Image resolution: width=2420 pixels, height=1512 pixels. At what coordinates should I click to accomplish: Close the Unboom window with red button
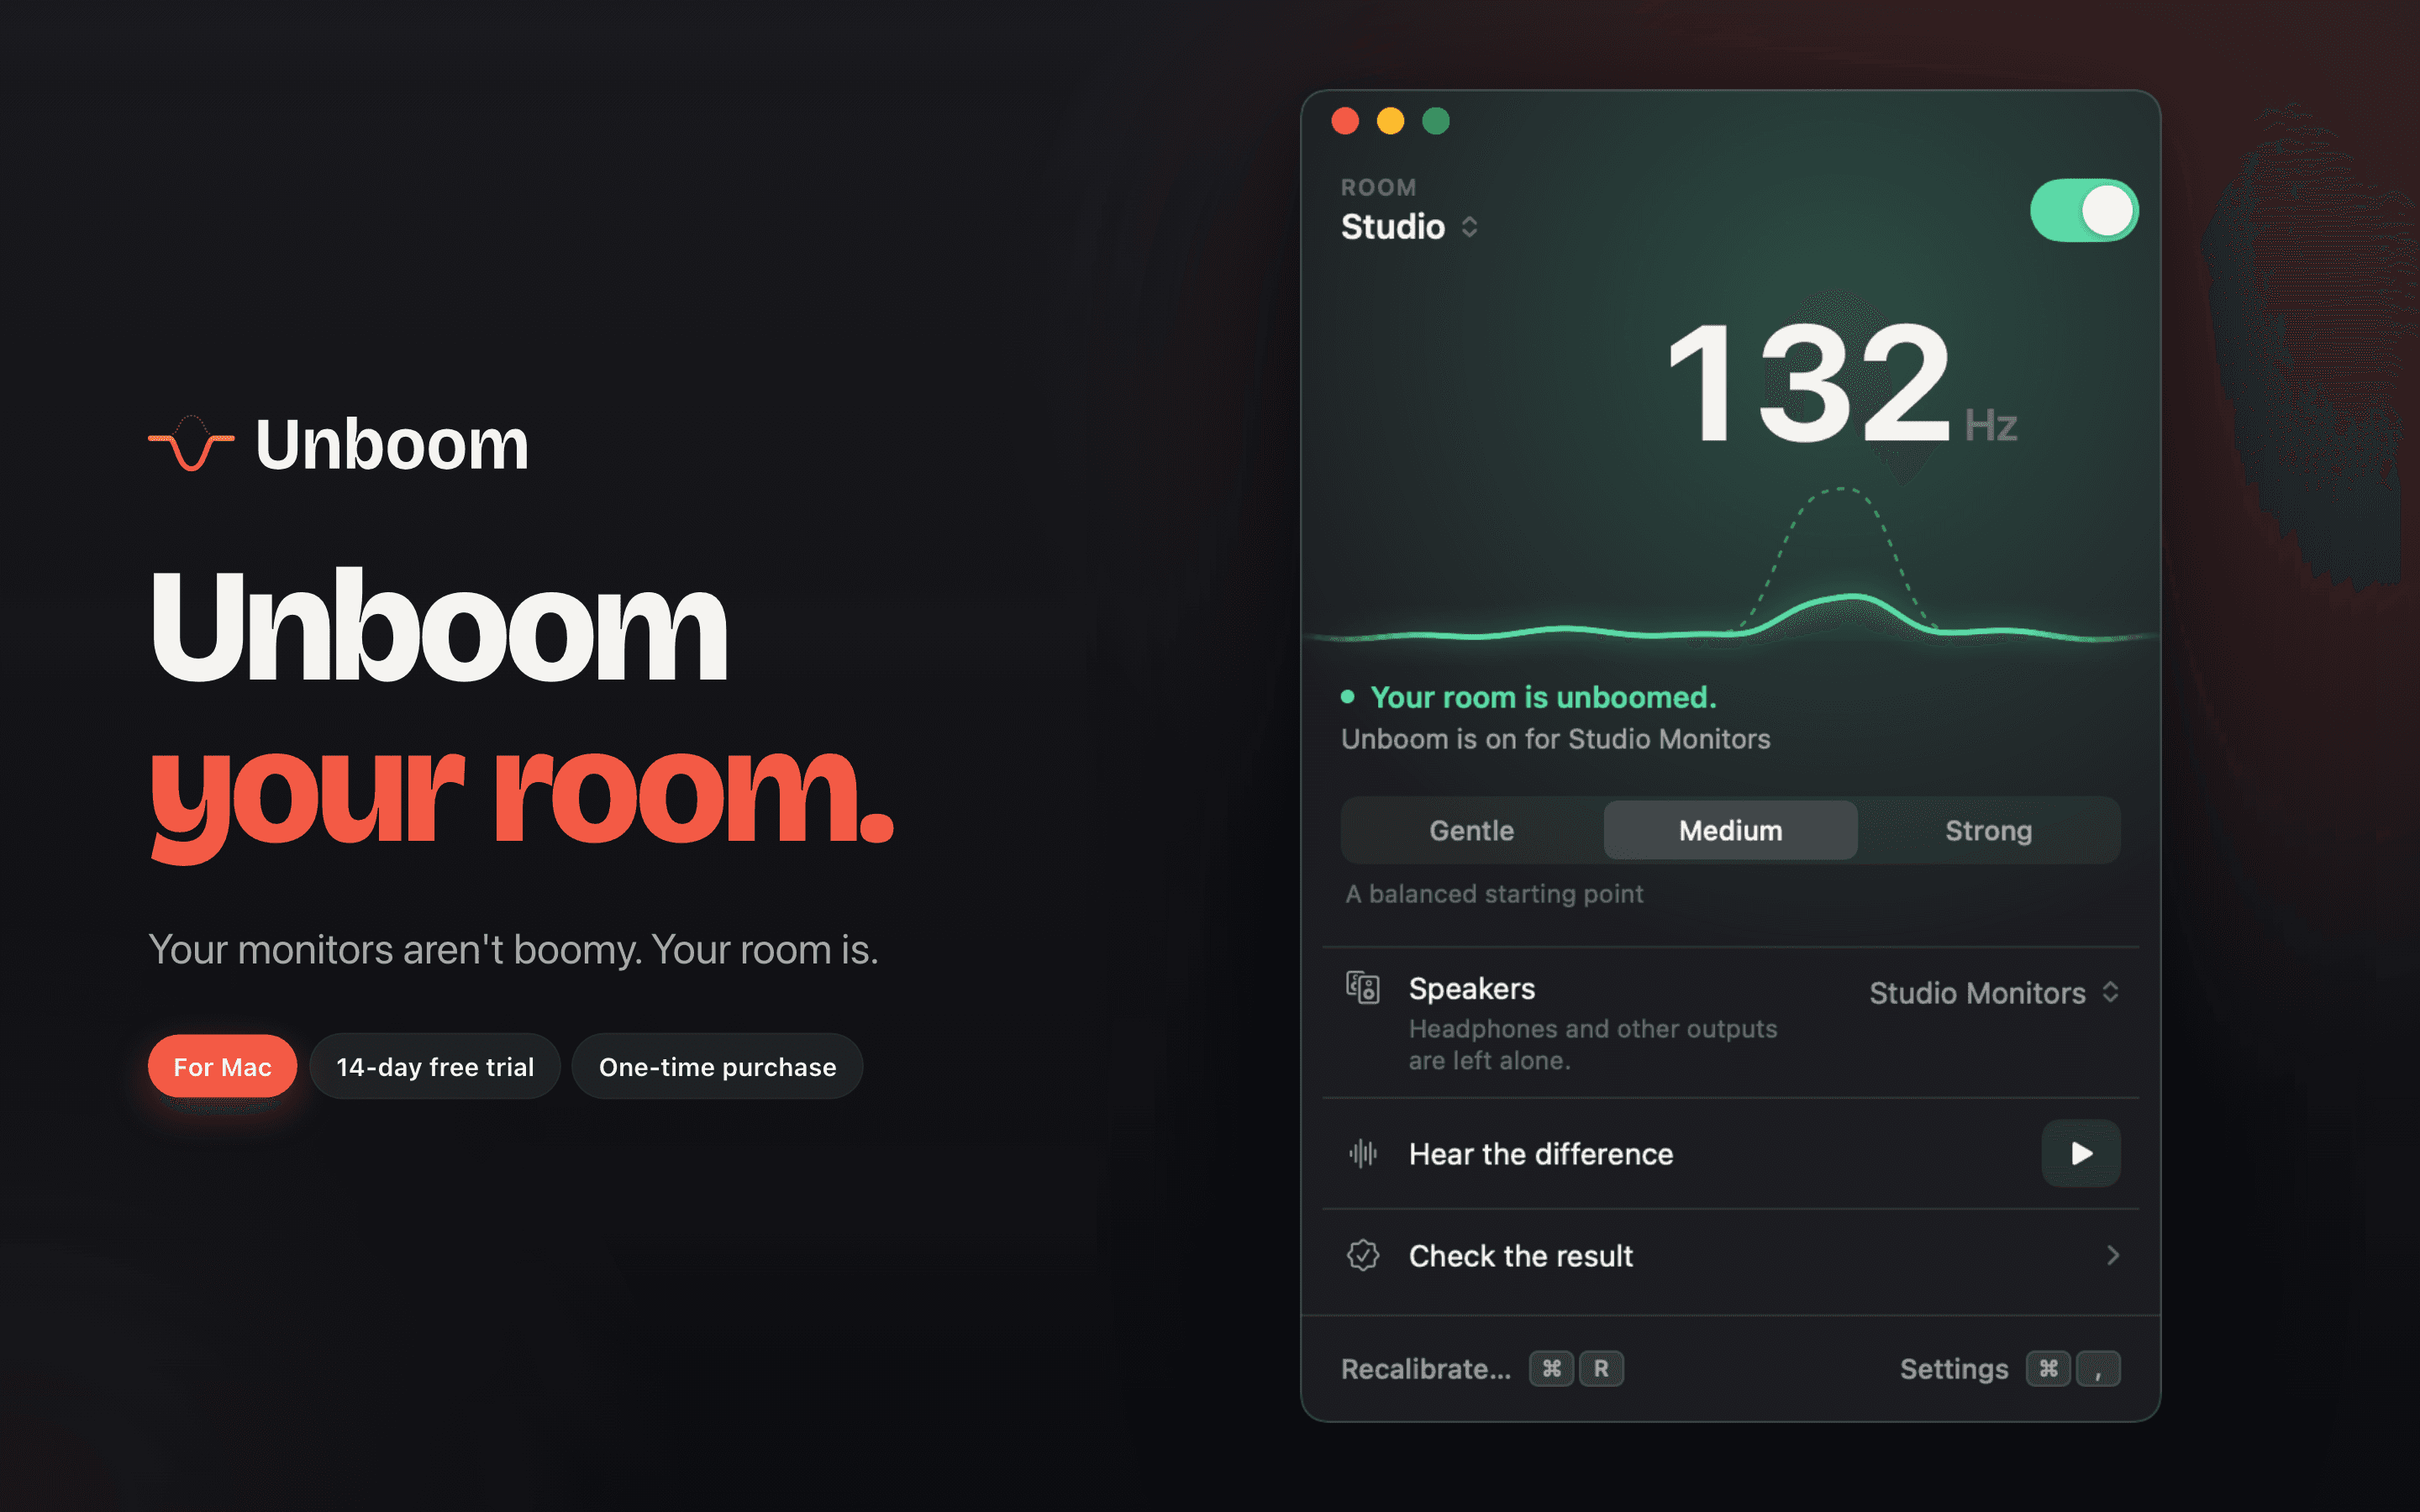(x=1345, y=121)
